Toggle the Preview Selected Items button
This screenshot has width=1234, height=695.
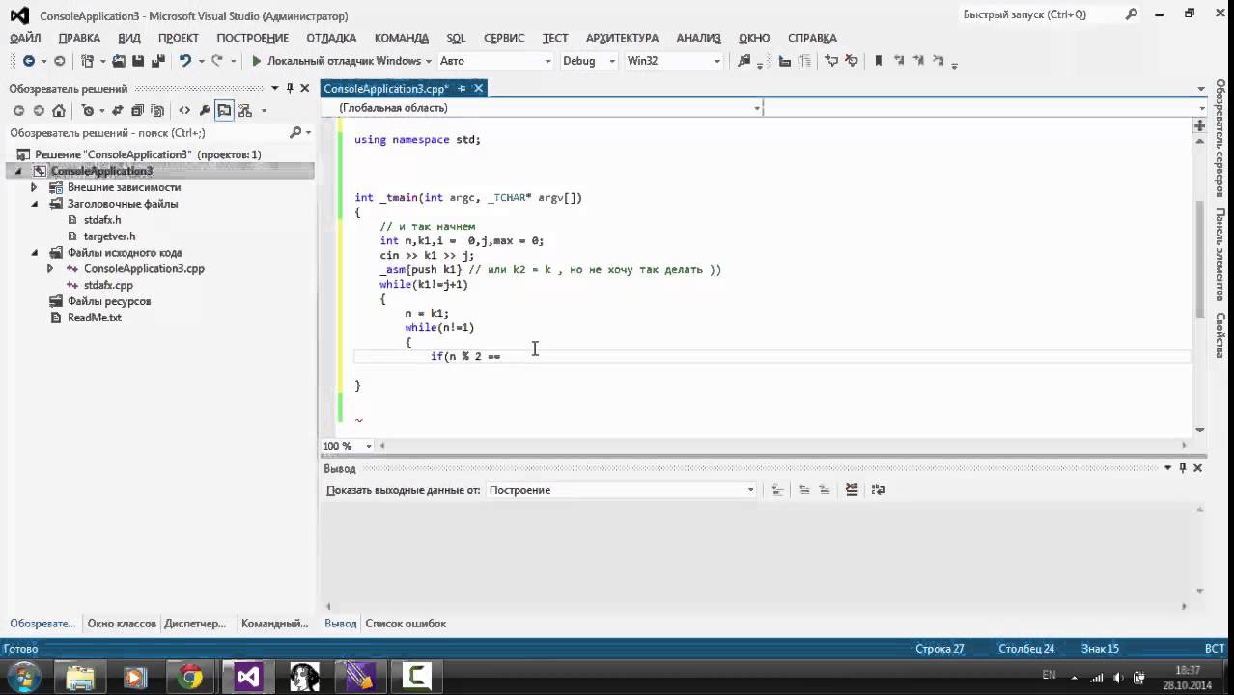pos(224,110)
